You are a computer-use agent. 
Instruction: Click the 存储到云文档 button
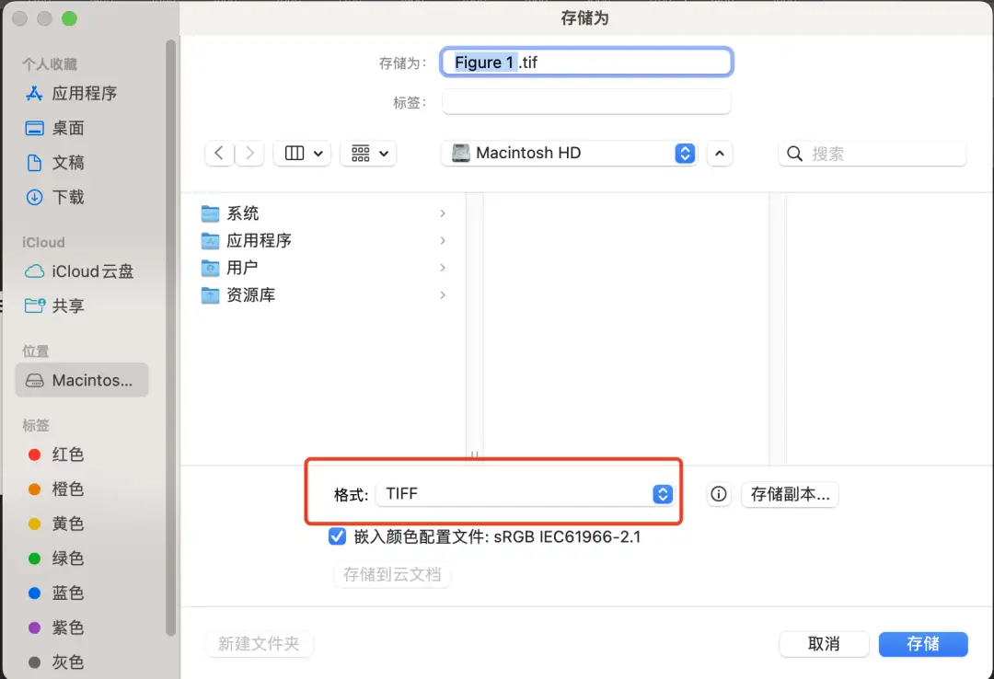[392, 574]
